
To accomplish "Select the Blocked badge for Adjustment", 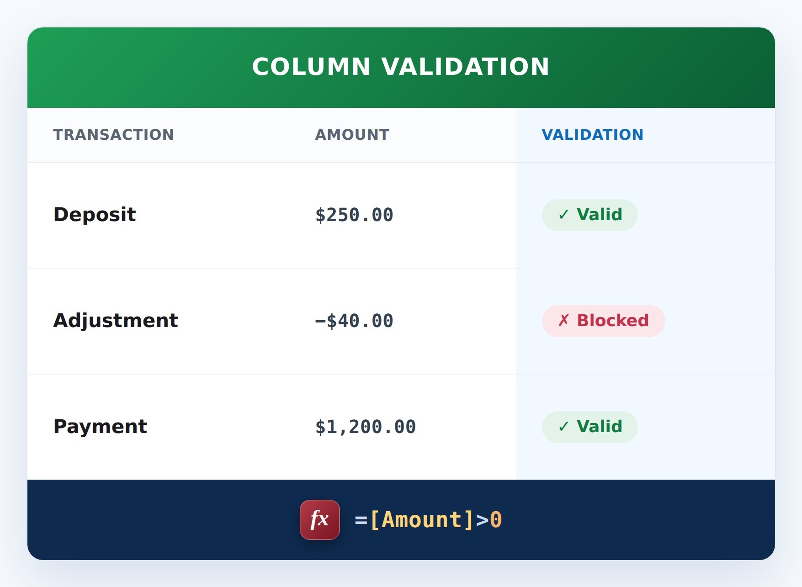I will [603, 321].
